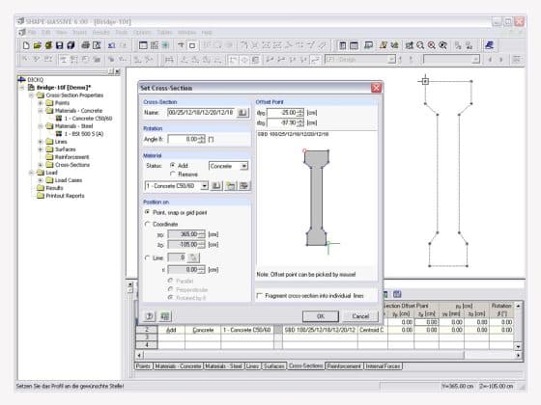The height and width of the screenshot is (405, 541).
Task: Click the table panel toggle icon
Action: [x=354, y=45]
